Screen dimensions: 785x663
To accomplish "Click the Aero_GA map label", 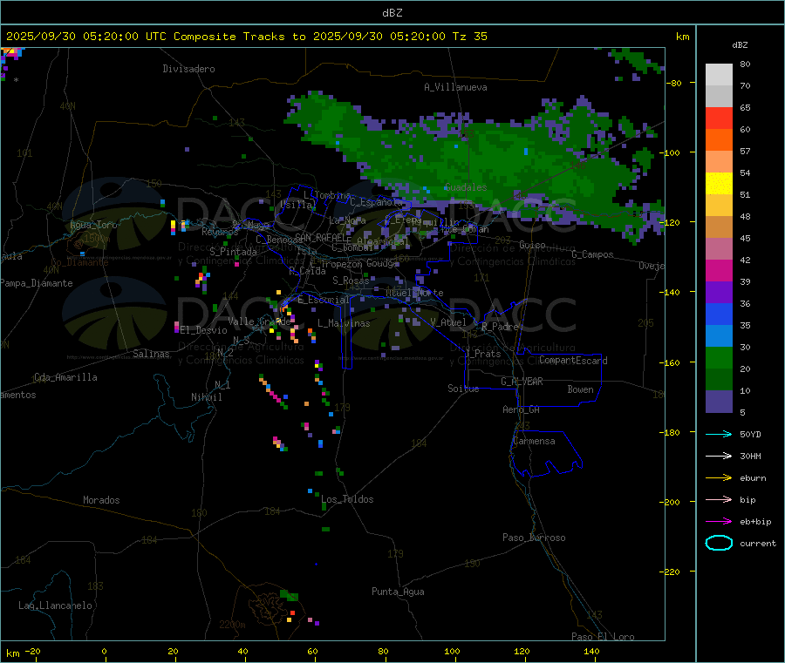I will (522, 409).
